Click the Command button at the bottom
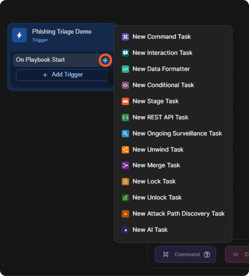 click(185, 254)
